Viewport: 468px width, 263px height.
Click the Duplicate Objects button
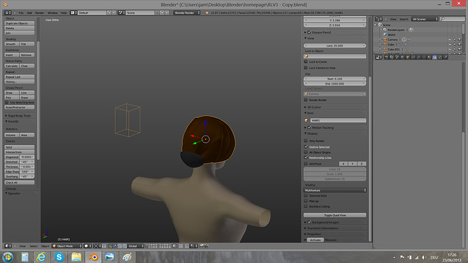point(20,23)
